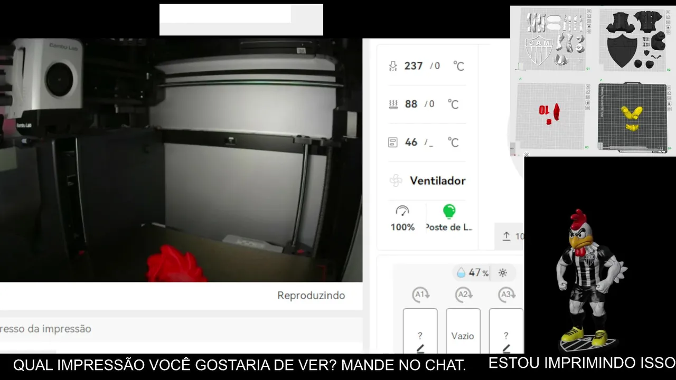This screenshot has width=676, height=380.
Task: Remove plate 04 with its X icon
Action: click(669, 88)
